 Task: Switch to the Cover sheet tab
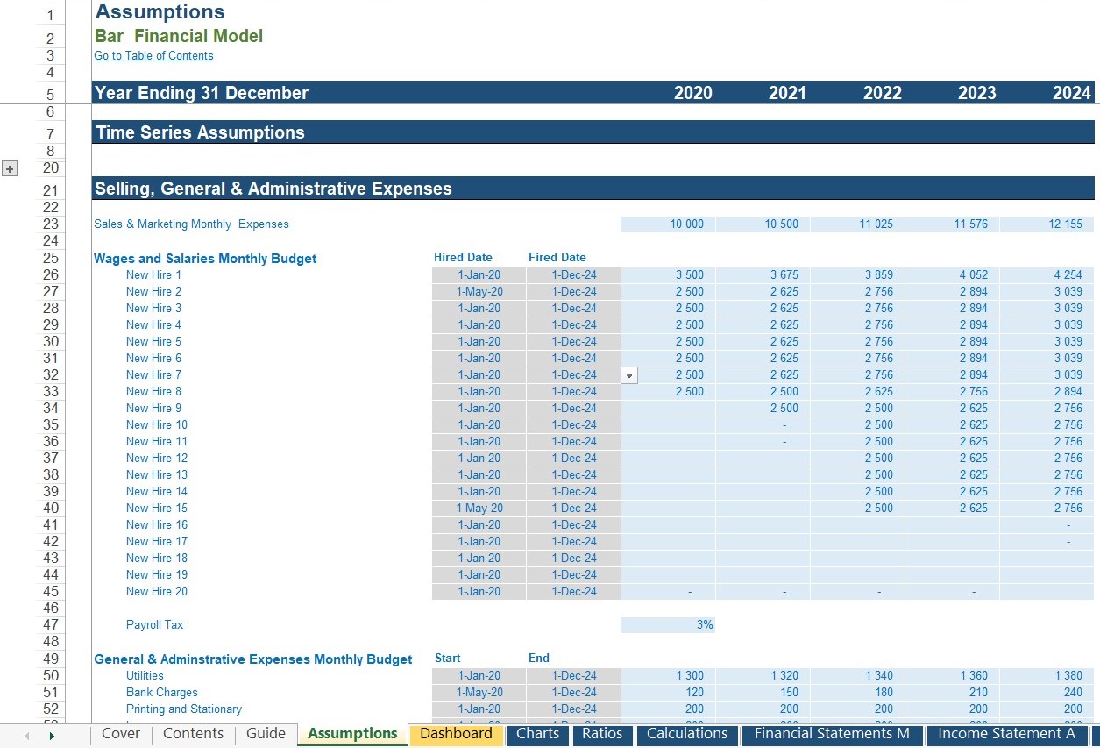pos(121,734)
